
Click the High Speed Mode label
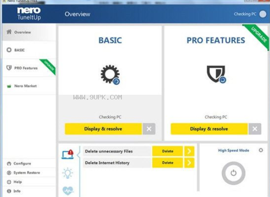click(x=233, y=150)
